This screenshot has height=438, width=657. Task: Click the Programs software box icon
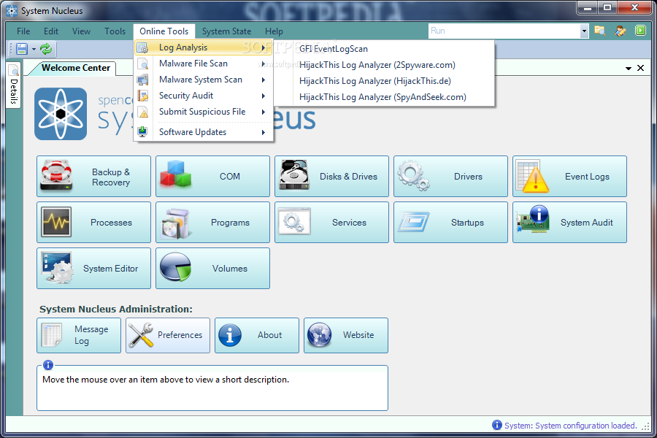point(175,224)
